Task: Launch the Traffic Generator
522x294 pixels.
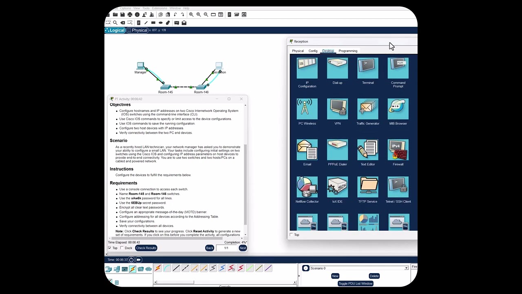Action: point(368,112)
